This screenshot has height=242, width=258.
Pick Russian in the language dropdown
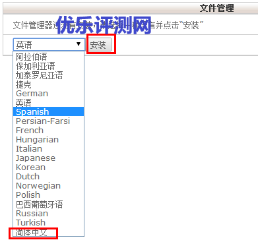pyautogui.click(x=48, y=213)
